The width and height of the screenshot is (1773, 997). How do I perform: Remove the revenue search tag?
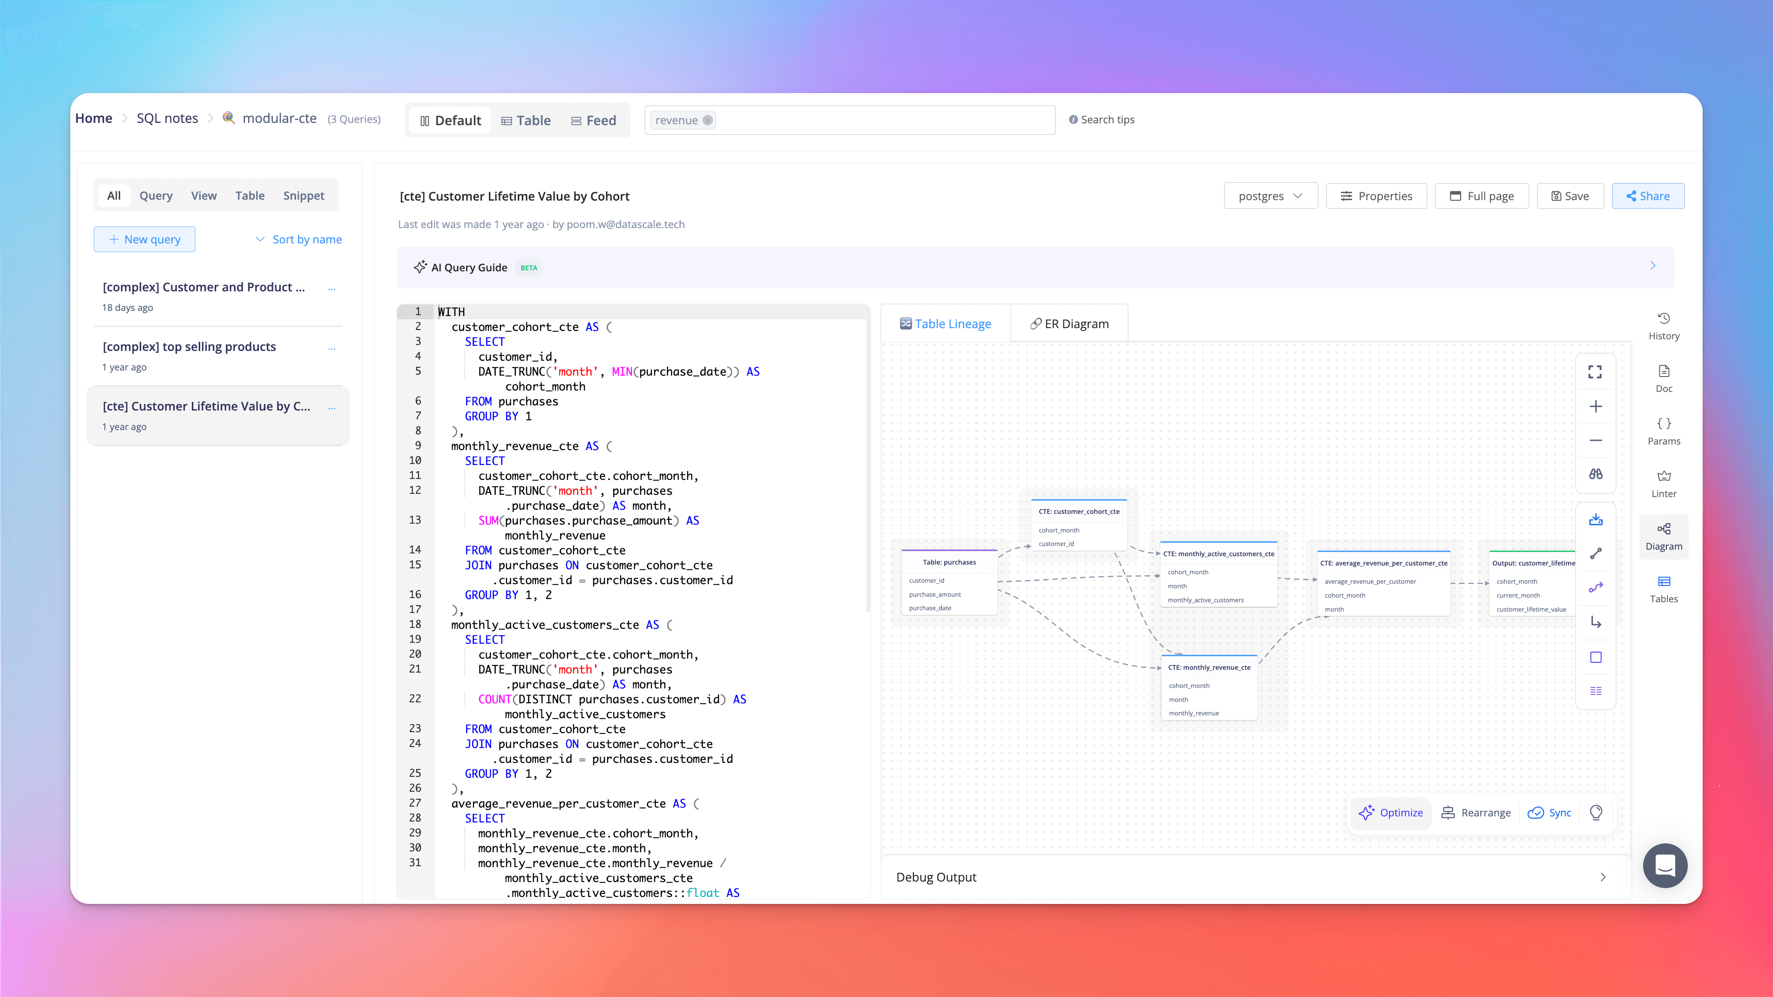point(708,121)
